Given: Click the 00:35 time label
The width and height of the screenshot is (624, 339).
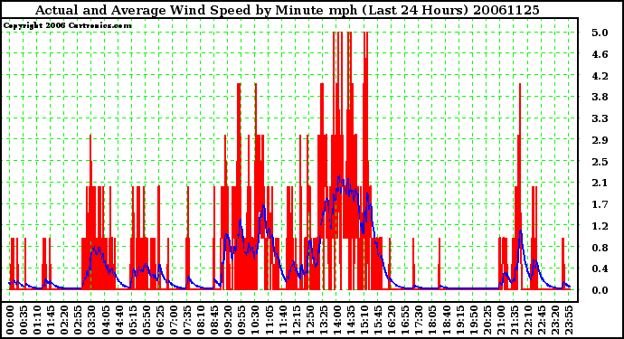Looking at the screenshot, I should pyautogui.click(x=24, y=320).
